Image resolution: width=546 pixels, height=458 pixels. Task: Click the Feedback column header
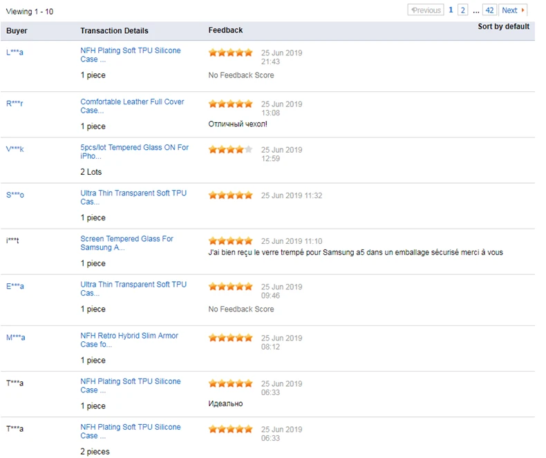(x=225, y=30)
